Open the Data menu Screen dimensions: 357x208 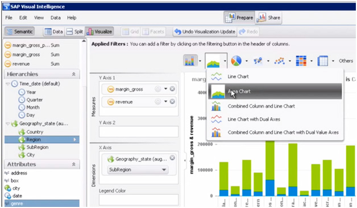click(56, 18)
